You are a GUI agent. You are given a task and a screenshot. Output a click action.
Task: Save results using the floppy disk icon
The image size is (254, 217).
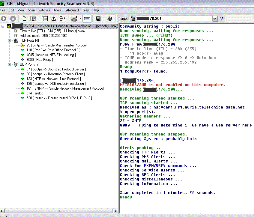pyautogui.click(x=98, y=19)
